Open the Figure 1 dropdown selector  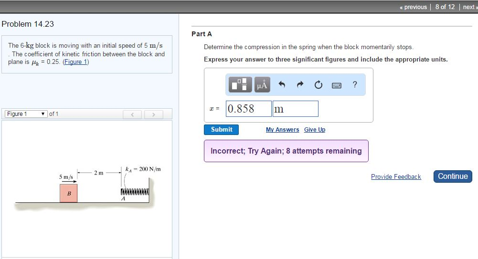click(x=26, y=114)
